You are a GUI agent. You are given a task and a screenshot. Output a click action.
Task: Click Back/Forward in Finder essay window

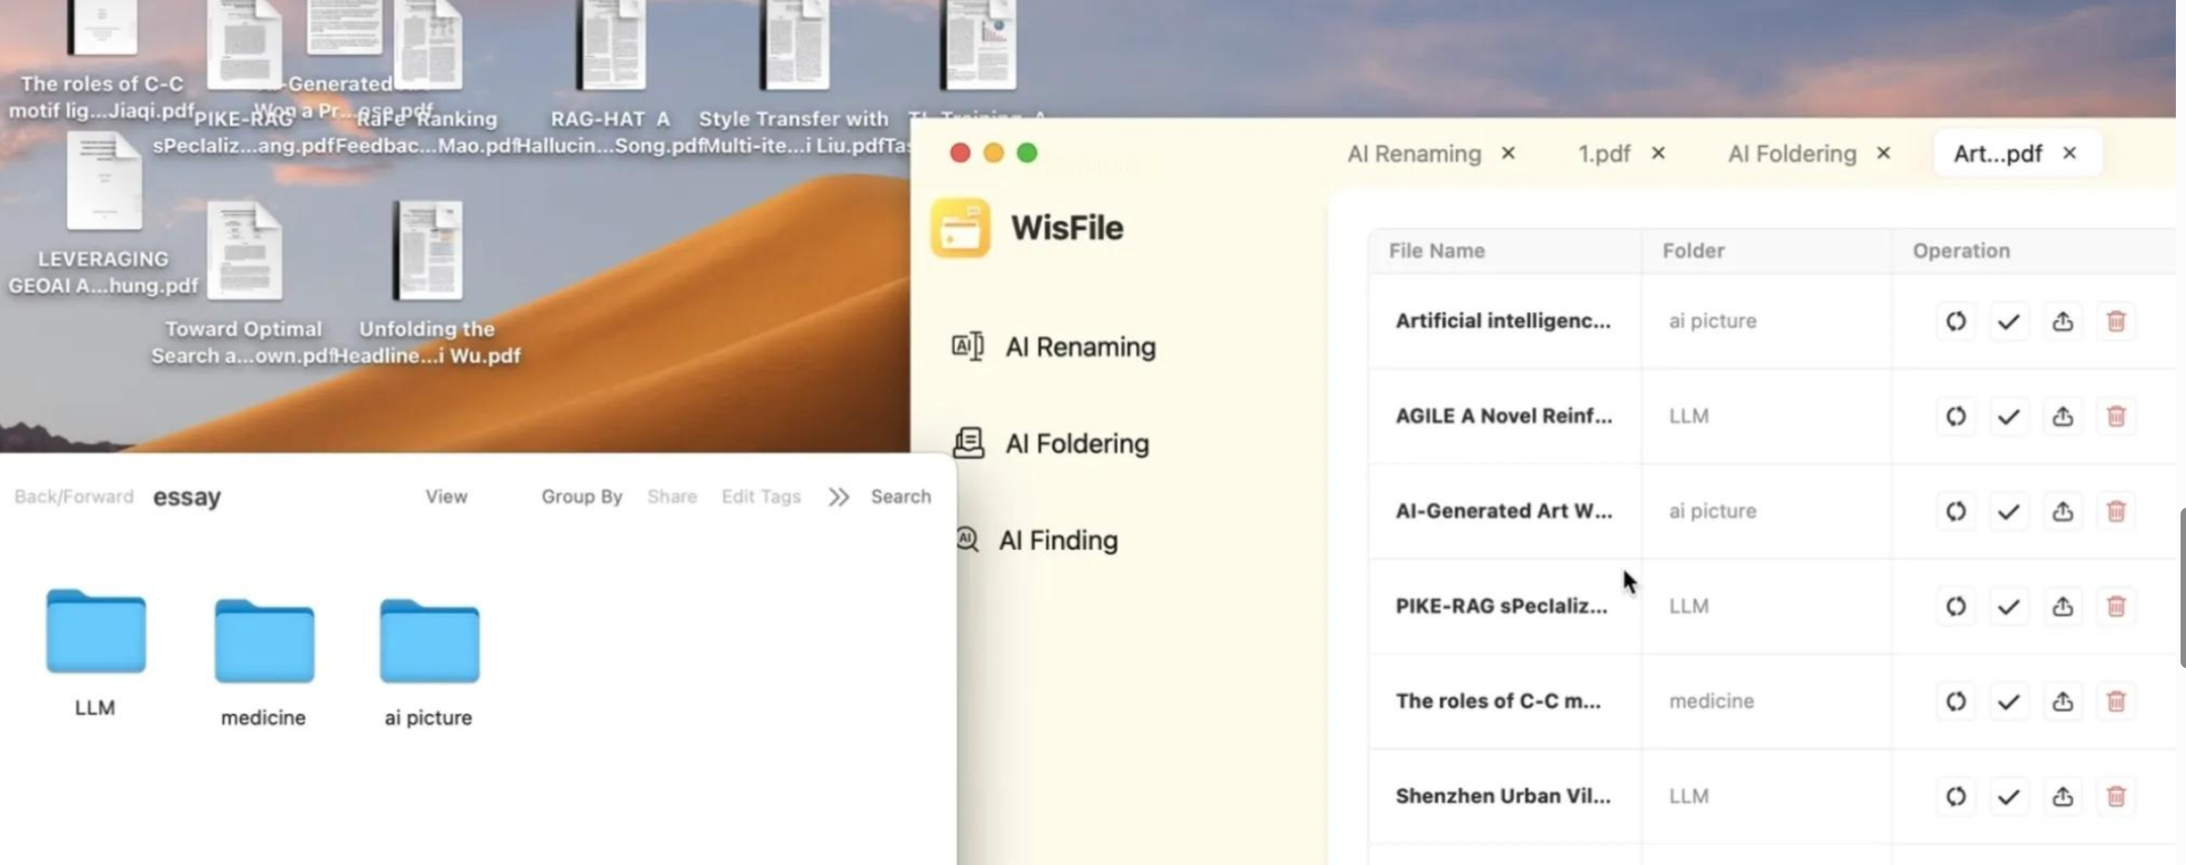pos(74,497)
